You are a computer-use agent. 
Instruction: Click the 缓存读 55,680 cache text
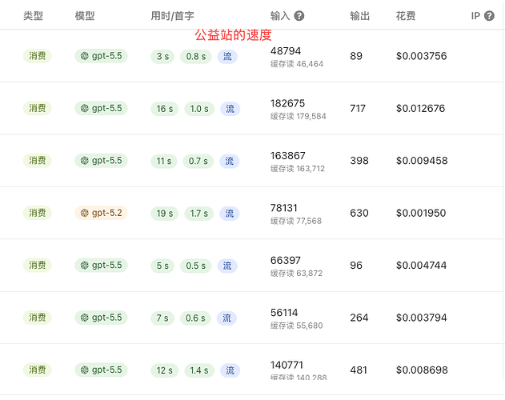(297, 326)
